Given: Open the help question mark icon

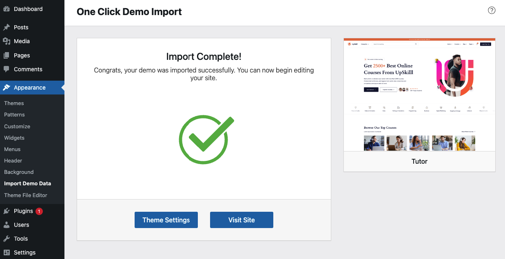Looking at the screenshot, I should [492, 11].
